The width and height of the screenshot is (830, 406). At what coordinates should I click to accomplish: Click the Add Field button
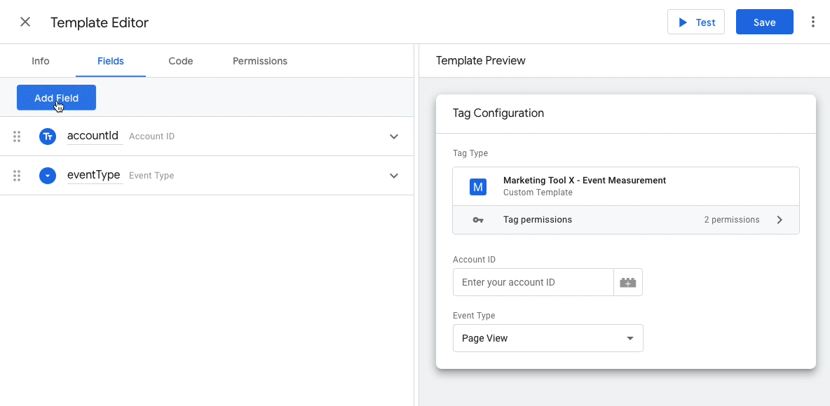point(56,97)
